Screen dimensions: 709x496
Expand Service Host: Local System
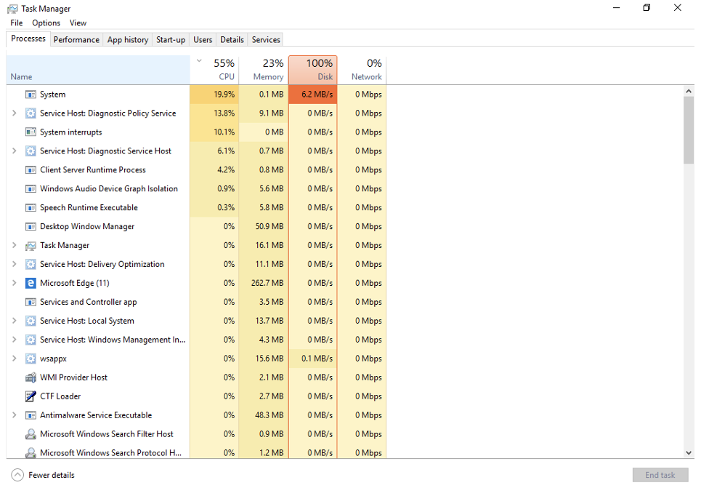coord(14,321)
